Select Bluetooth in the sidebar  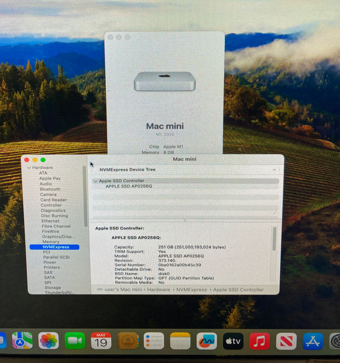point(50,189)
